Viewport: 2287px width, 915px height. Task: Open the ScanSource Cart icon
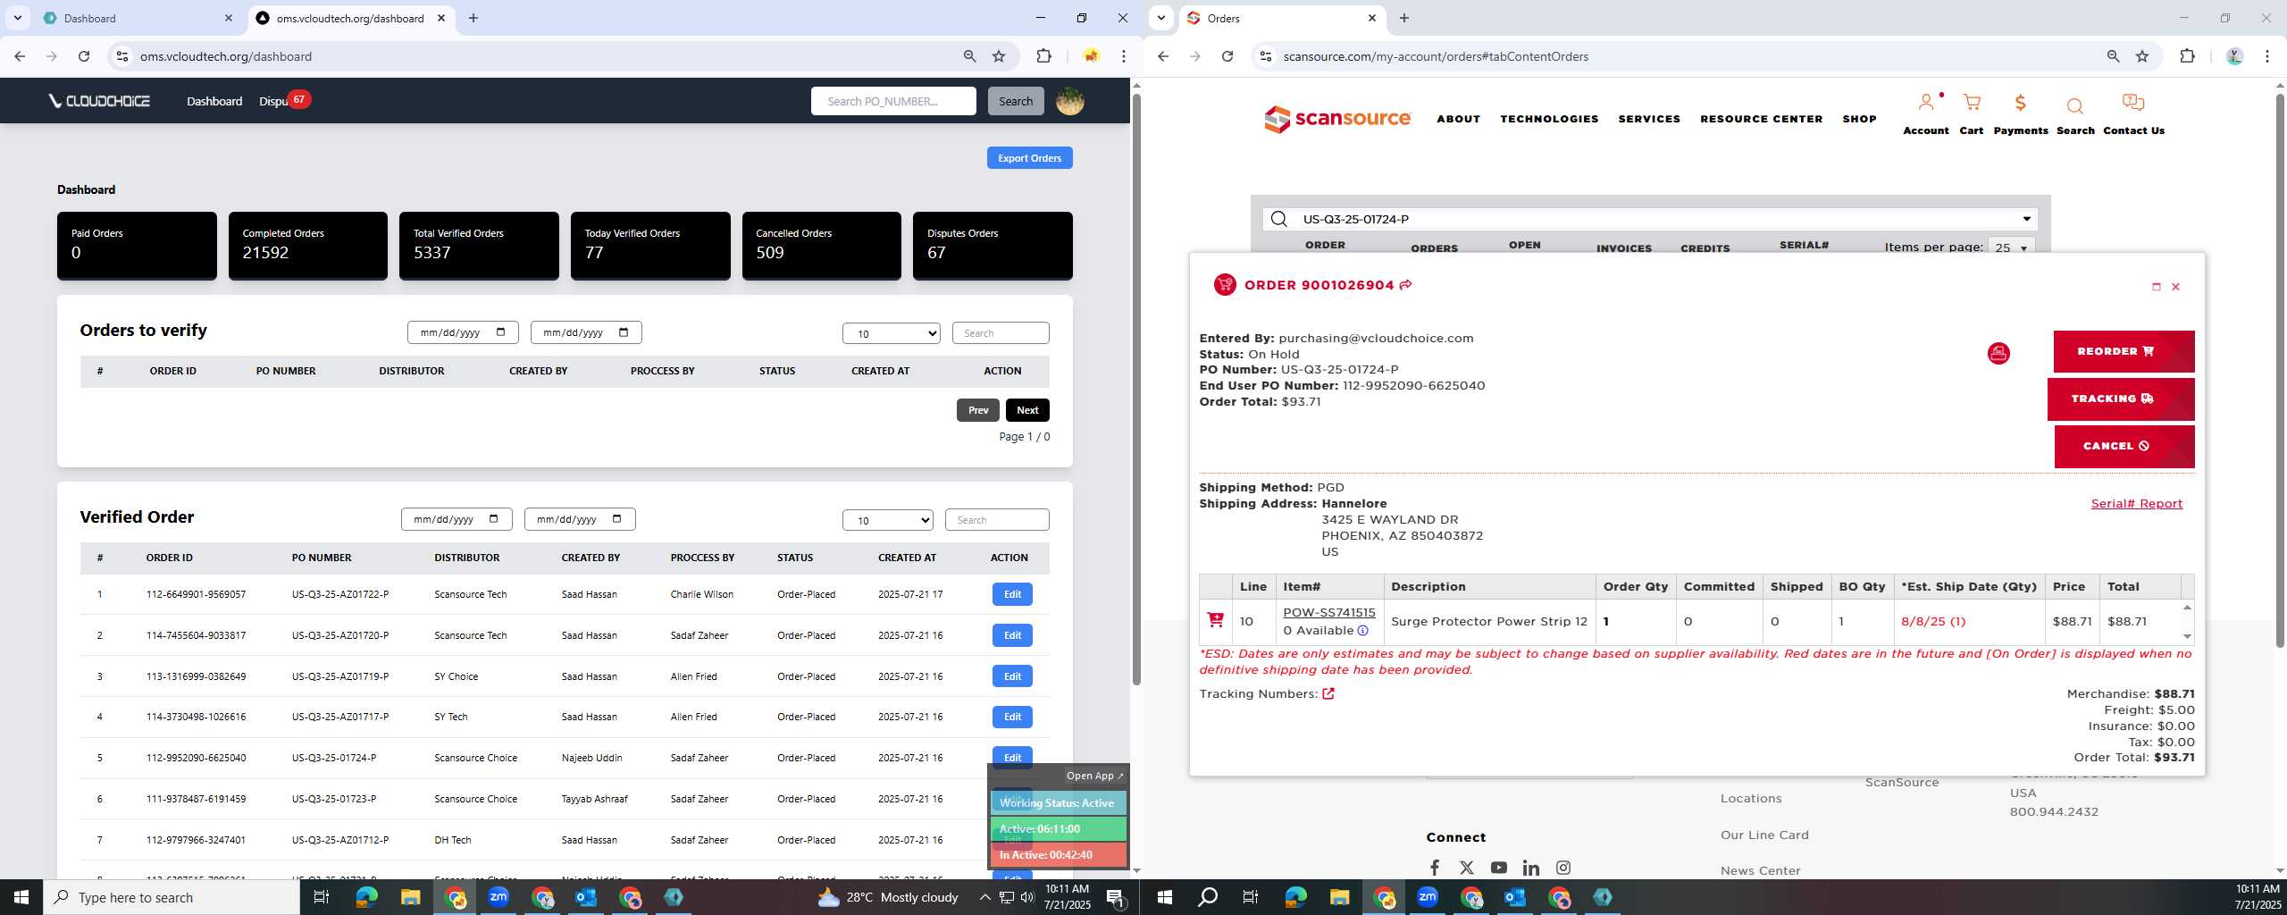1971,104
